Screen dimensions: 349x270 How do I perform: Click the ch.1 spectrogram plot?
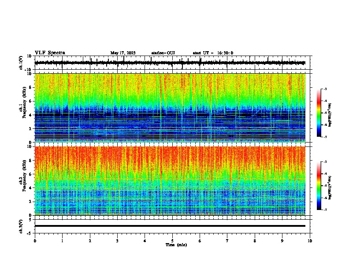[170, 108]
